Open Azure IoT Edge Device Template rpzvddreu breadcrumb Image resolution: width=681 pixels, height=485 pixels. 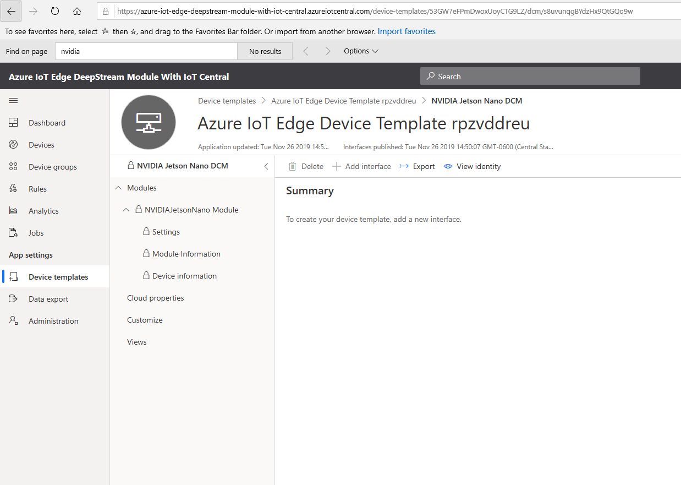tap(344, 101)
